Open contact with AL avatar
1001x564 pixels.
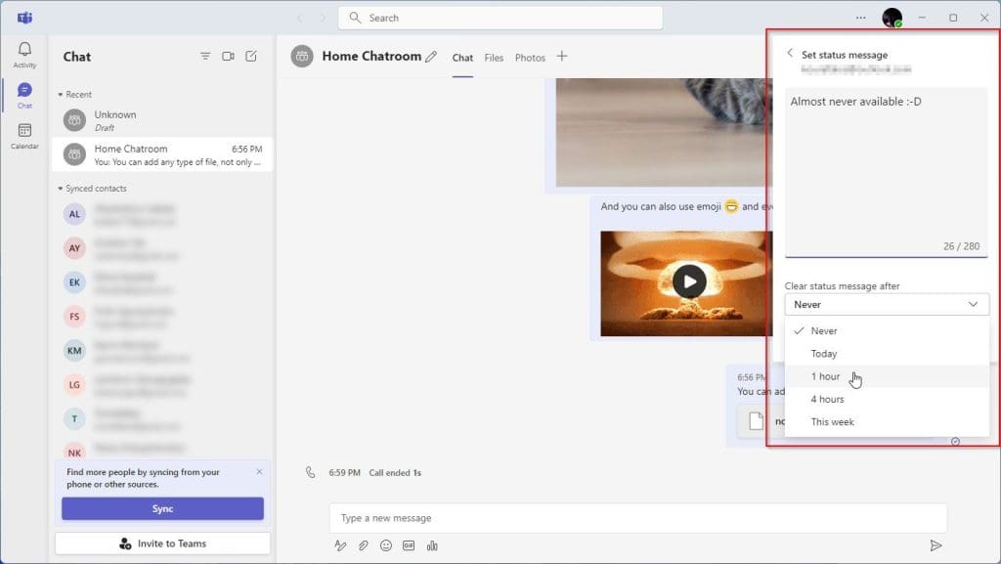(x=74, y=214)
